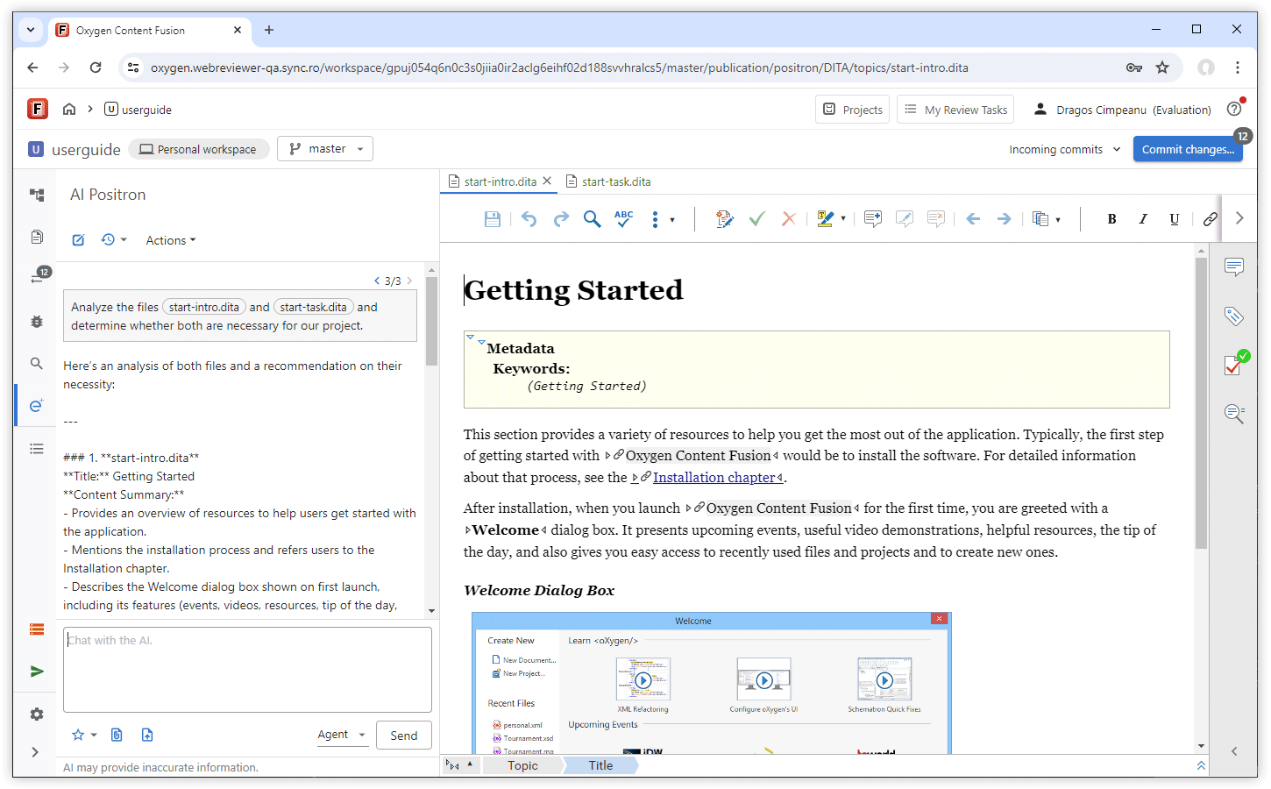Open the Agent mode dropdown

342,735
